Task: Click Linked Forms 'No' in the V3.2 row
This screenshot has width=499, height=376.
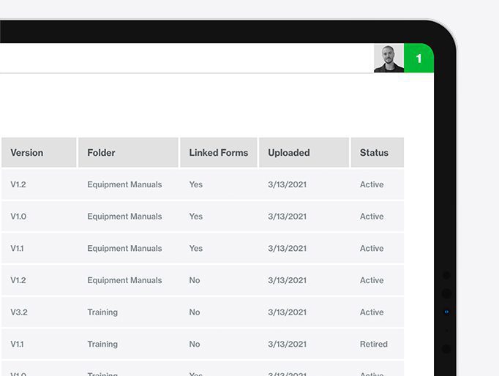Action: tap(195, 312)
